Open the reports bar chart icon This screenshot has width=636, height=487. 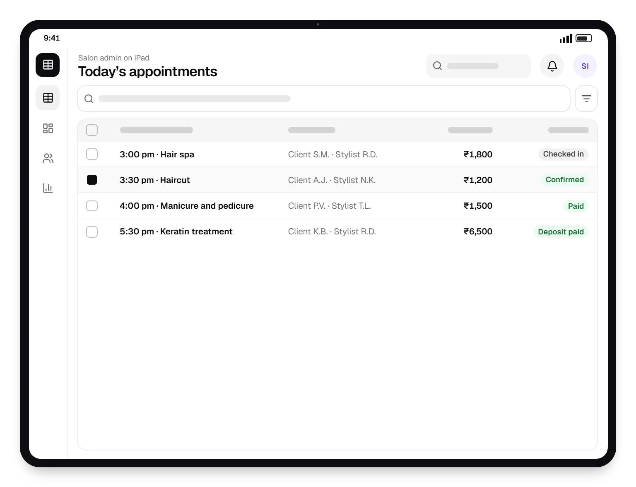[48, 188]
